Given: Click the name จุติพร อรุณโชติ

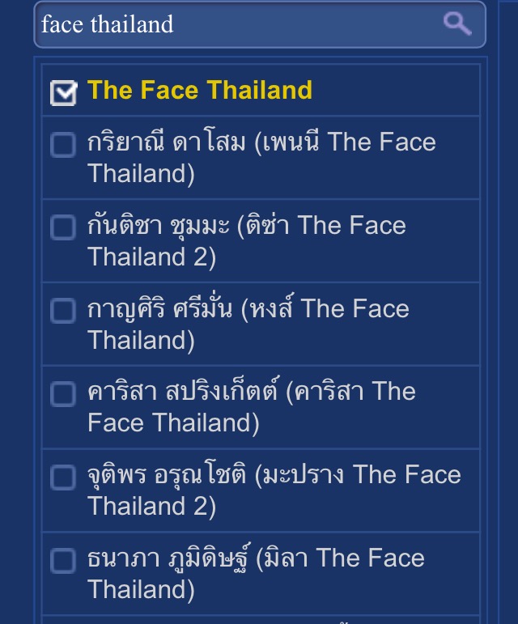Looking at the screenshot, I should click(167, 476).
